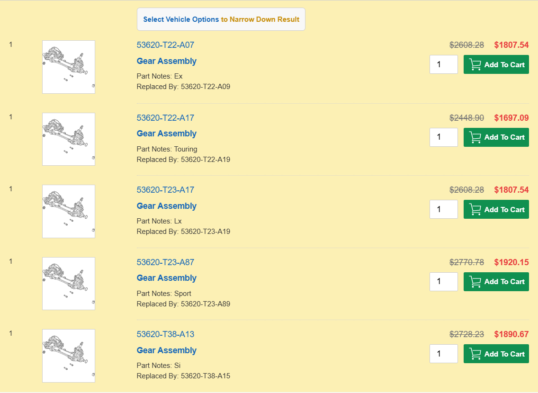This screenshot has width=538, height=393.
Task: Click the Ex gear assembly diagram thumbnail
Action: (x=69, y=67)
